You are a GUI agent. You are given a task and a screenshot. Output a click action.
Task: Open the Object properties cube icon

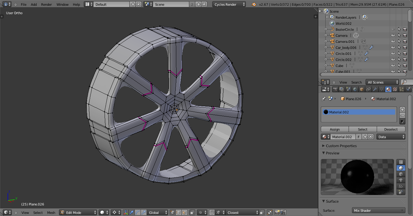pos(362,89)
